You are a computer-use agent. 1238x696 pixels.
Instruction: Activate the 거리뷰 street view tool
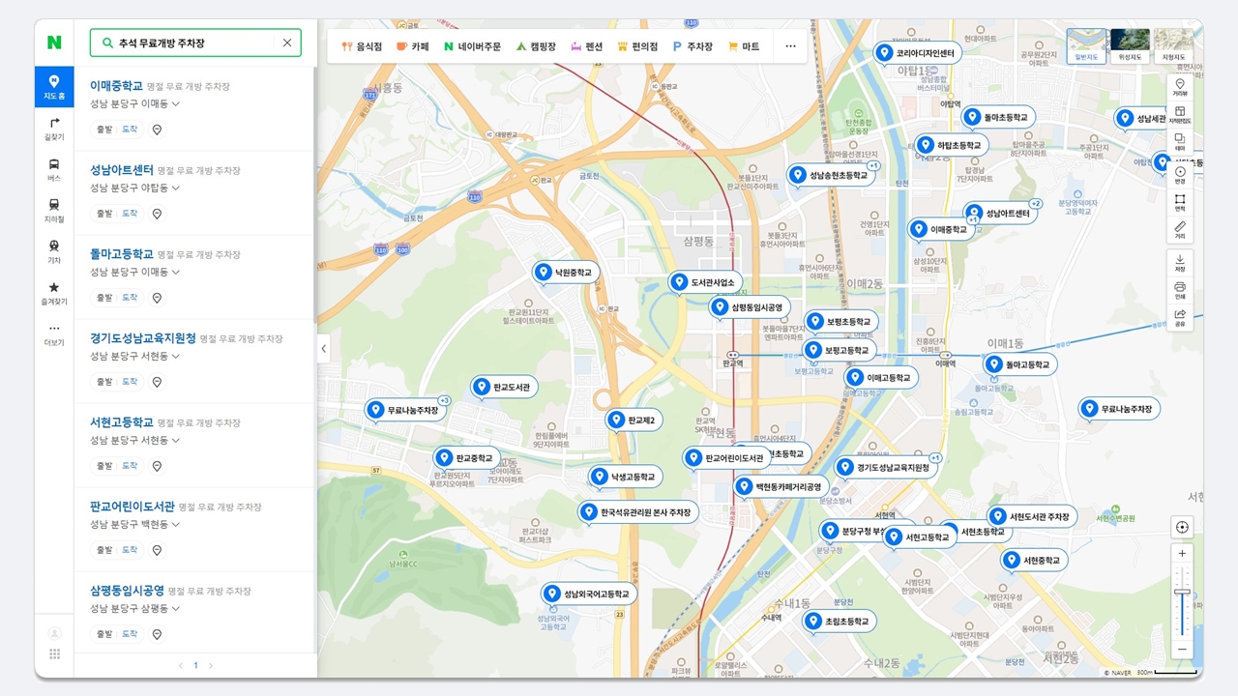[1180, 88]
